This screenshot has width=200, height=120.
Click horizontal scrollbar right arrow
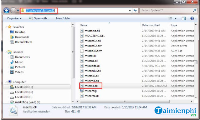click(192, 101)
